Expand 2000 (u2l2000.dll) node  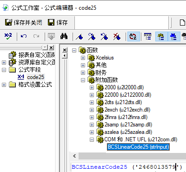tap(92, 87)
